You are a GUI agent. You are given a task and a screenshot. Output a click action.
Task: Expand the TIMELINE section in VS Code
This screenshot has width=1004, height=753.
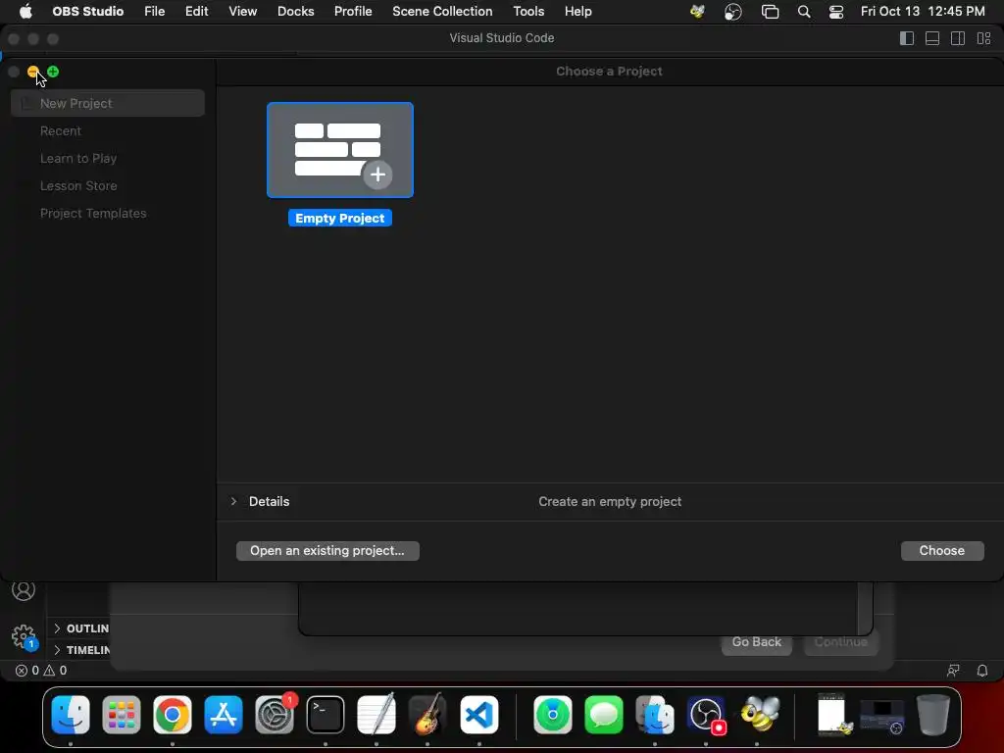(80, 650)
